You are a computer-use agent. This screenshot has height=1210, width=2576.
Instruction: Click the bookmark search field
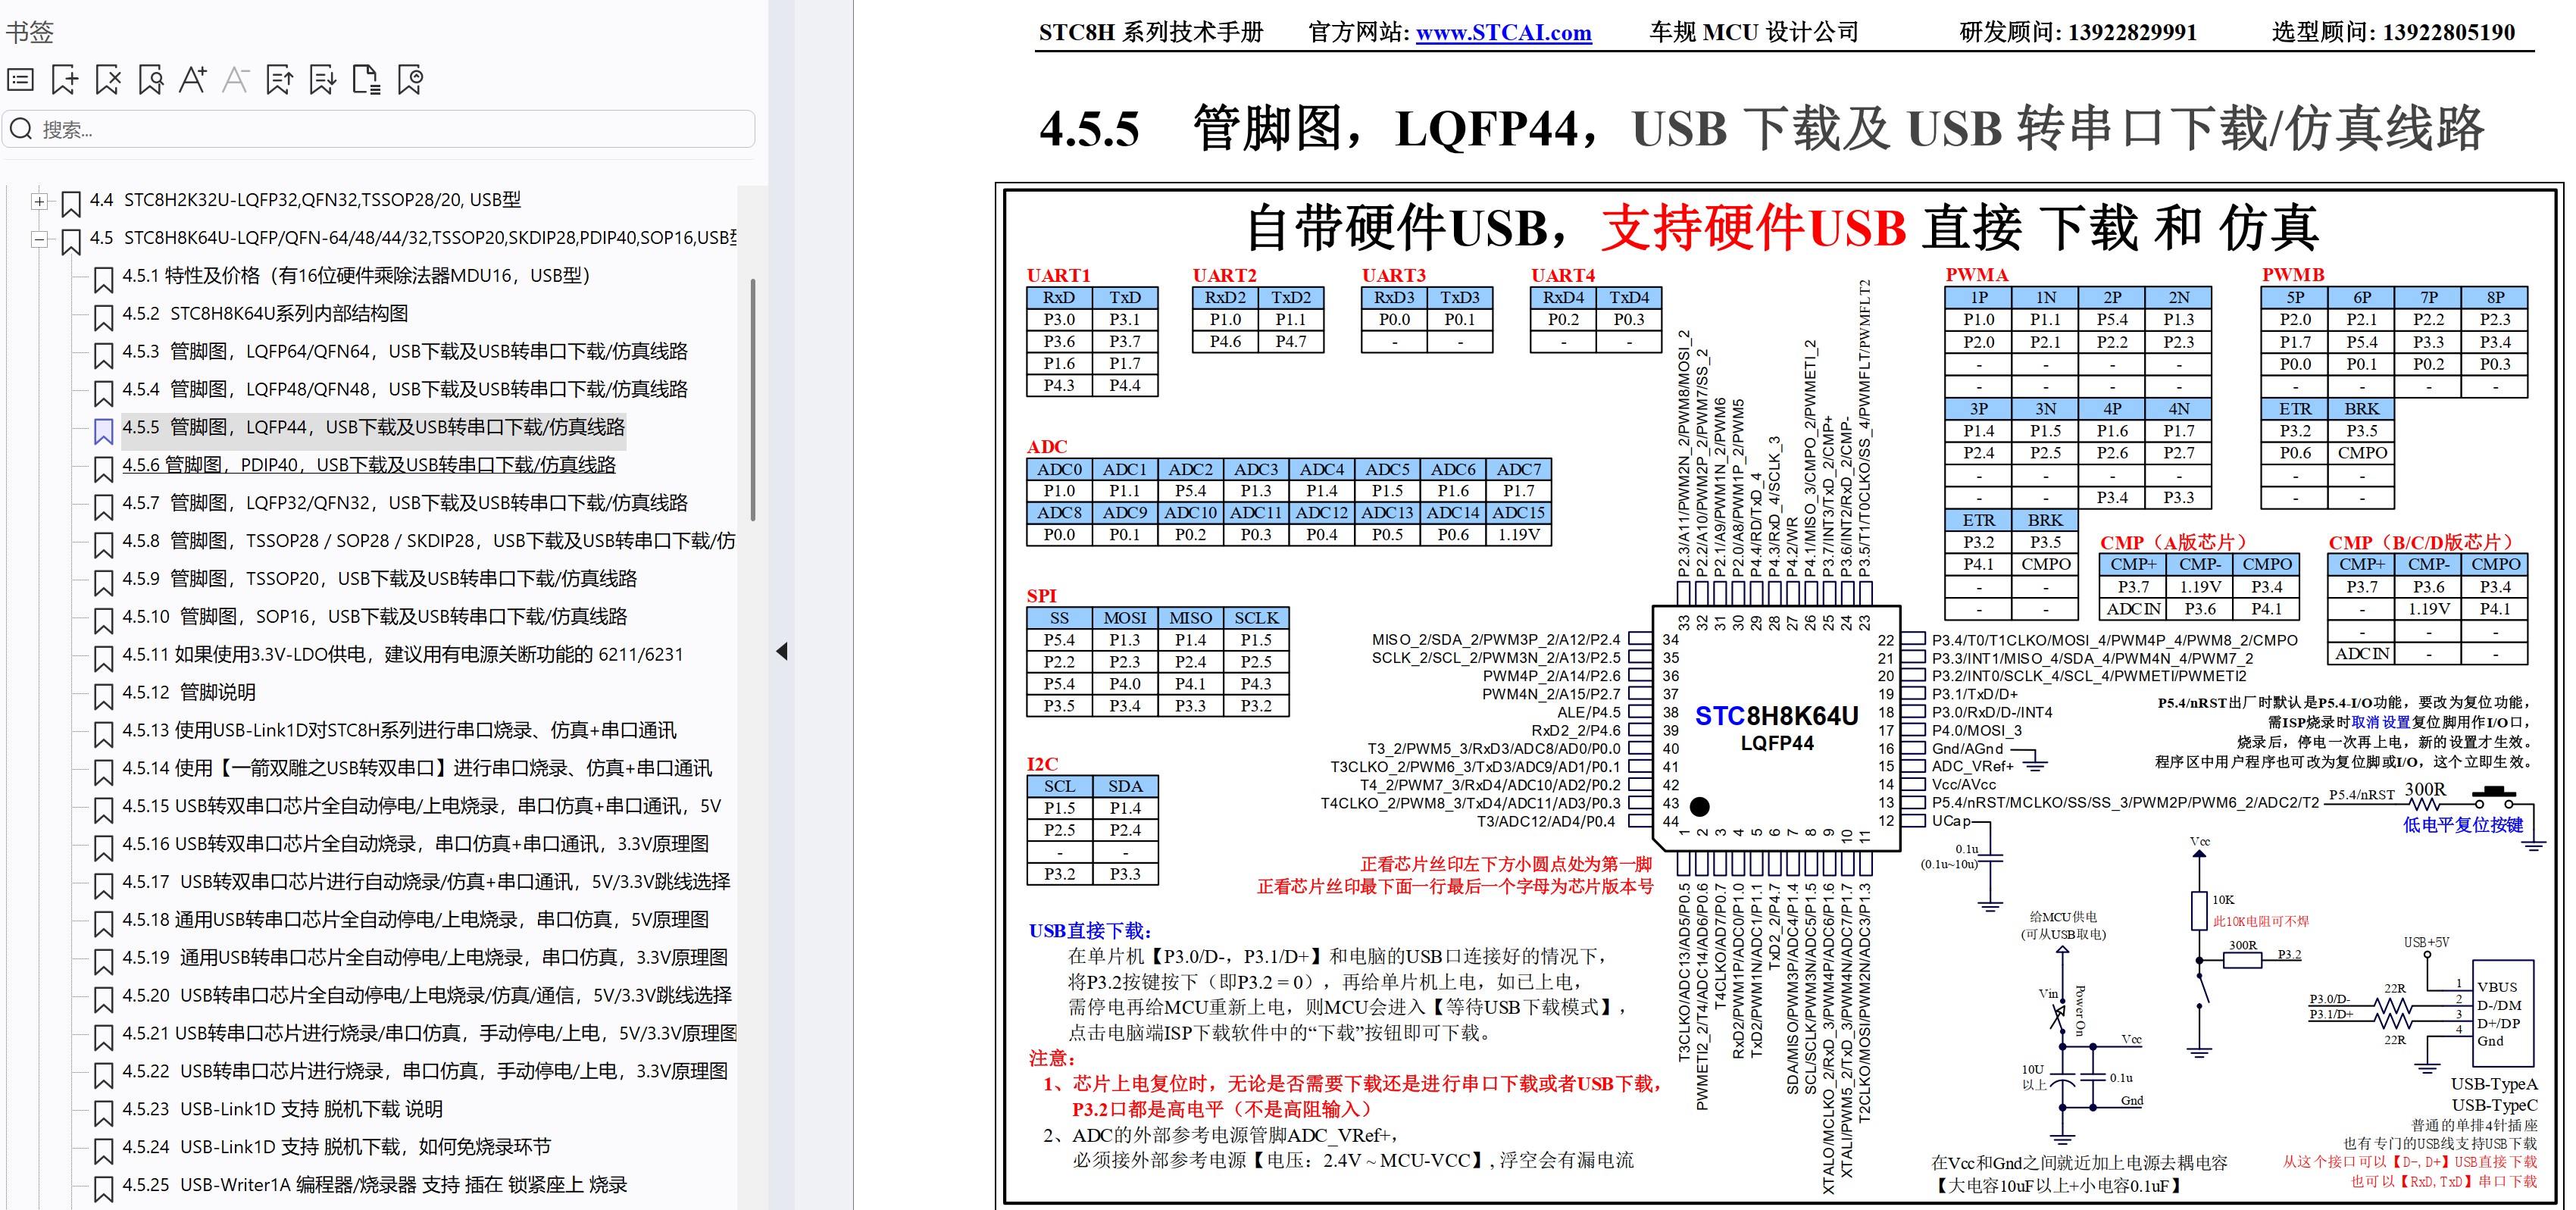[380, 129]
